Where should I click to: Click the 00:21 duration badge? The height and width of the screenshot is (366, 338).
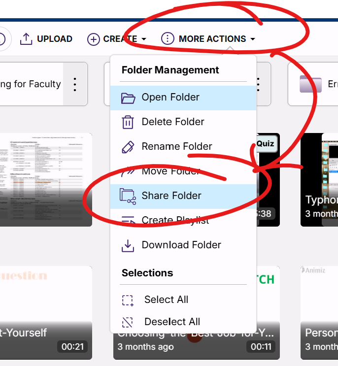pos(72,347)
